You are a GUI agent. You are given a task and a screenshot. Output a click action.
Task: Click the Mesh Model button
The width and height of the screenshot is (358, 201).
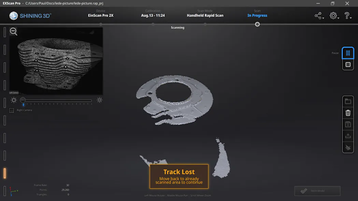[x=317, y=191]
